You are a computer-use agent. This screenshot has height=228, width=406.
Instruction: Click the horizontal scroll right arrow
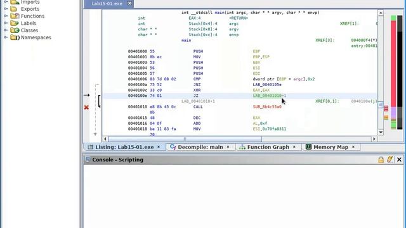pyautogui.click(x=374, y=139)
